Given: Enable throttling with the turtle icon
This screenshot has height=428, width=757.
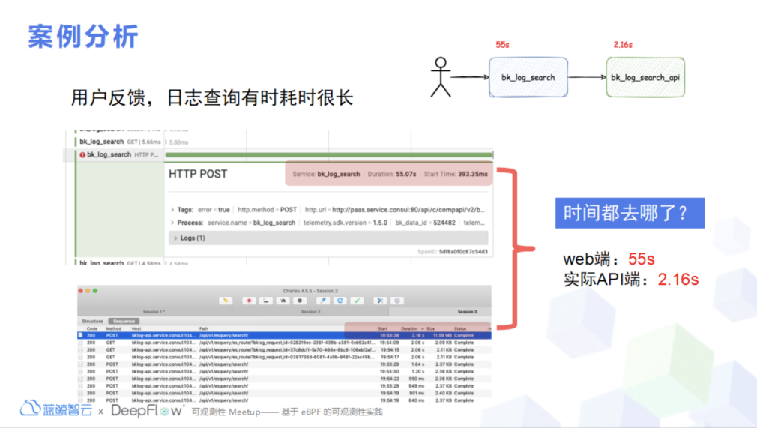Looking at the screenshot, I should 283,301.
